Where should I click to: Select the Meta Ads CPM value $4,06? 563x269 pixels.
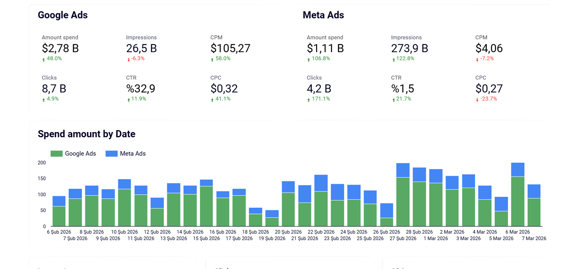[x=489, y=48]
